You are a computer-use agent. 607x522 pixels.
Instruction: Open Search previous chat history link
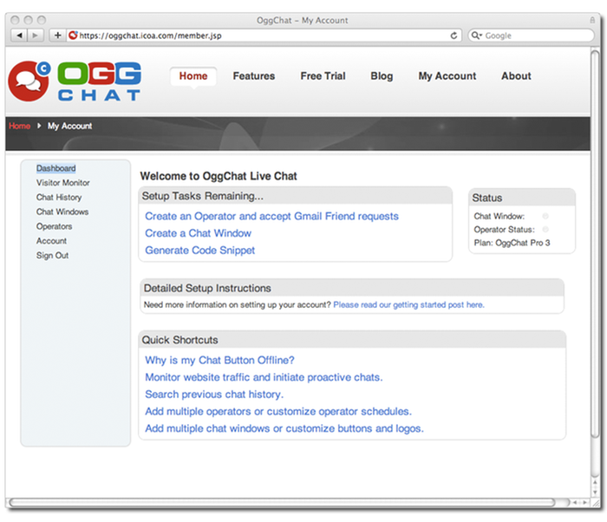pyautogui.click(x=214, y=395)
